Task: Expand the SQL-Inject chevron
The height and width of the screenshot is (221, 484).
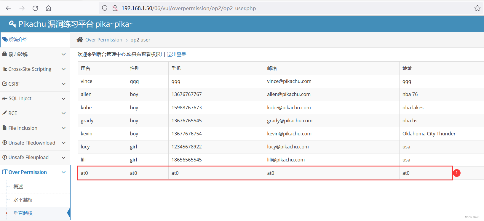Action: click(63, 99)
